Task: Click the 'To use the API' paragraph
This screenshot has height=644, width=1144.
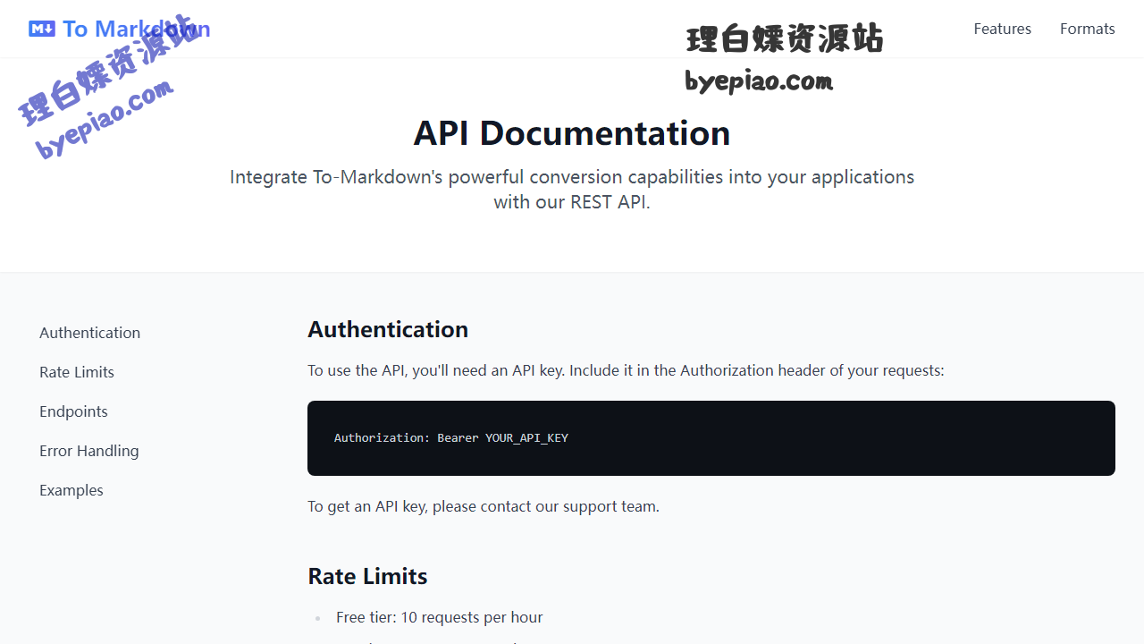Action: (626, 370)
